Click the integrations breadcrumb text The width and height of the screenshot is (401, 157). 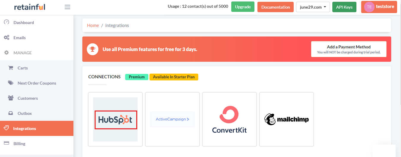tap(117, 26)
